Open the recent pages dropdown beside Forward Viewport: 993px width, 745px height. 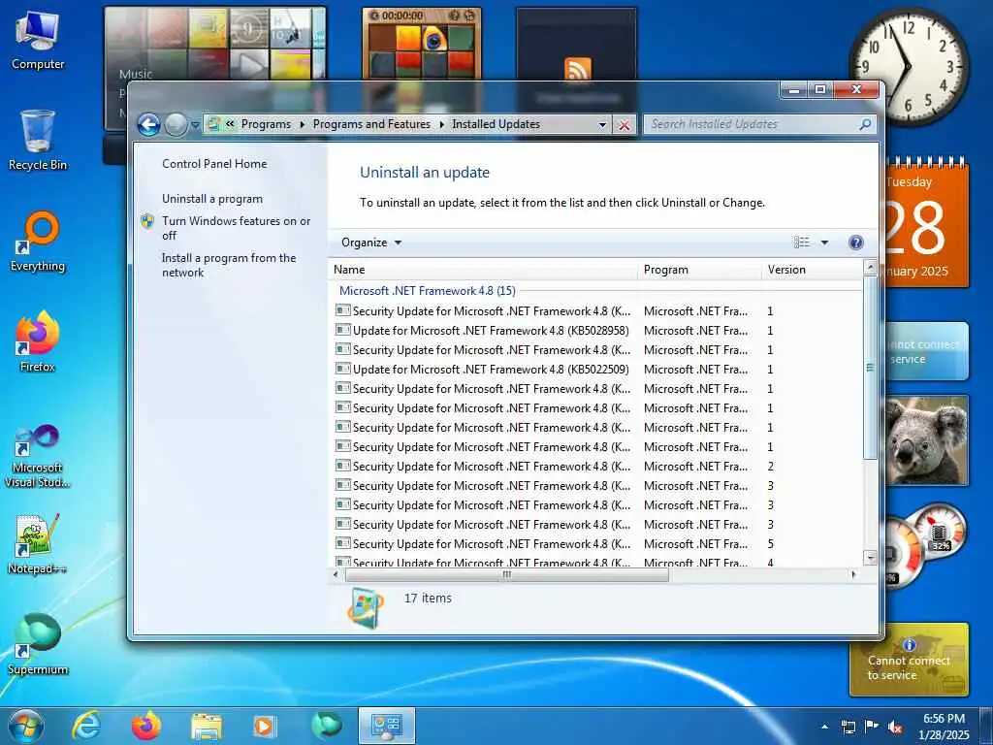click(195, 125)
